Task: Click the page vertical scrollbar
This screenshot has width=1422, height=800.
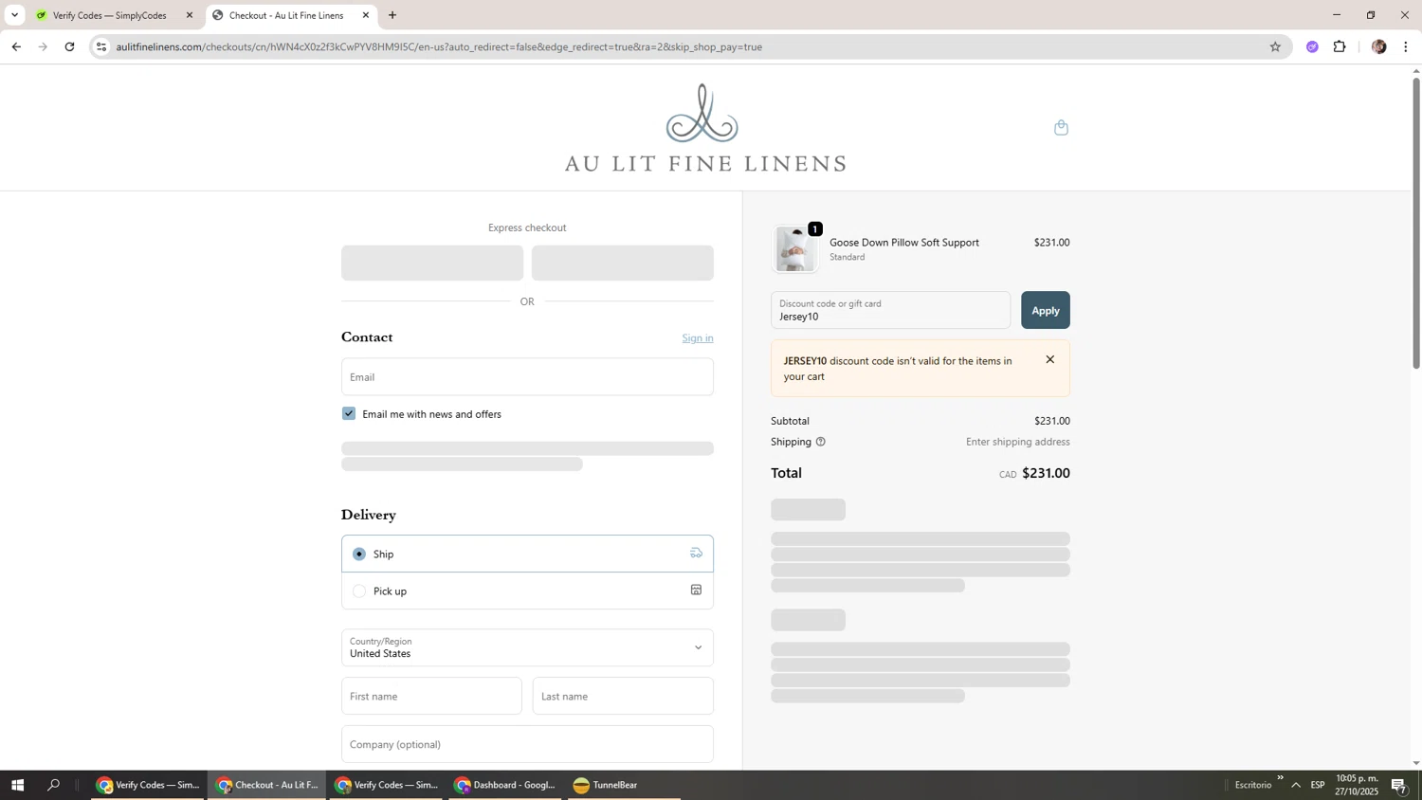Action: (x=1416, y=225)
